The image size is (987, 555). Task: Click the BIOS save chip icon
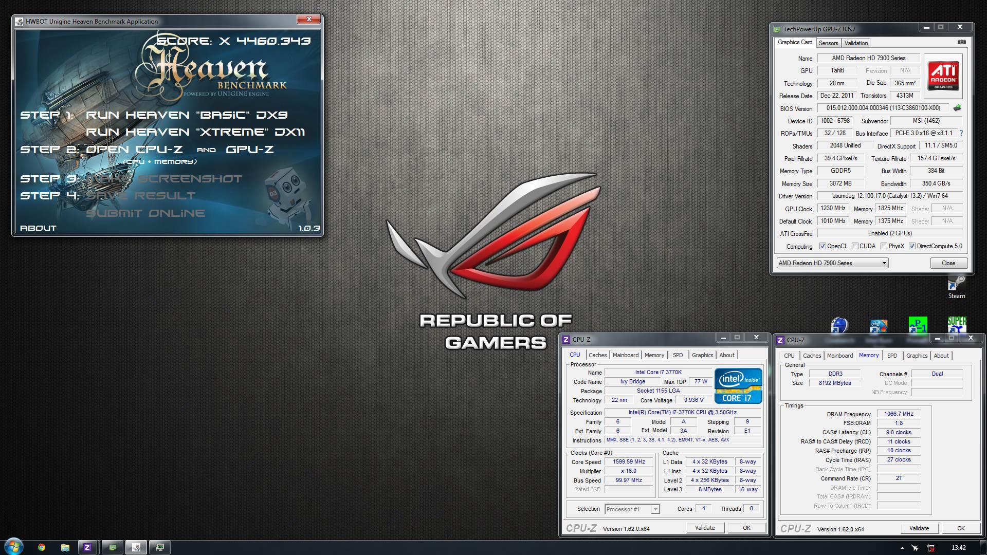pos(957,108)
